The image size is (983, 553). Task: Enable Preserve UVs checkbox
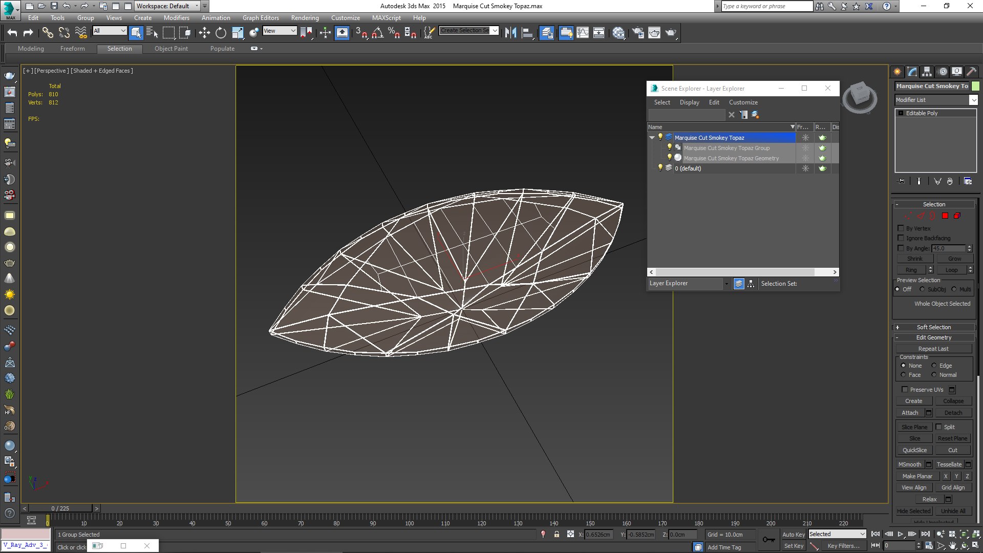point(905,390)
